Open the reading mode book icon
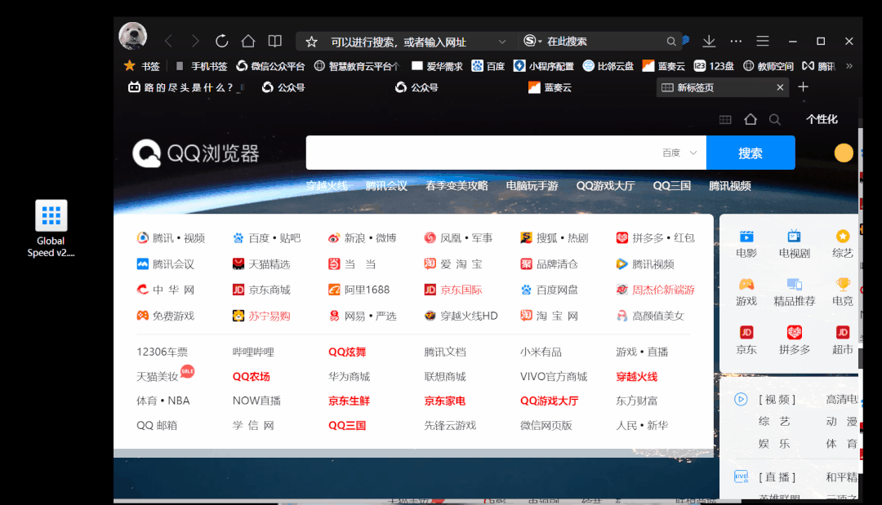 pos(274,41)
